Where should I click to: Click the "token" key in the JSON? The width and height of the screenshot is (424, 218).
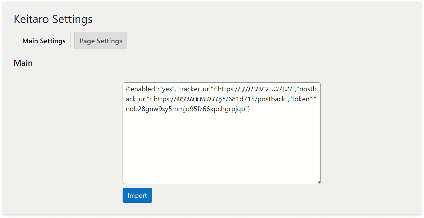301,99
